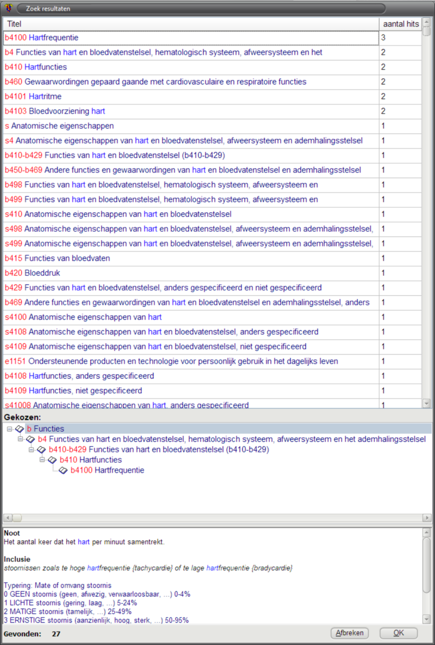This screenshot has height=645, width=435.
Task: Click book icon beside b410-b429 node
Action: pyautogui.click(x=42, y=450)
